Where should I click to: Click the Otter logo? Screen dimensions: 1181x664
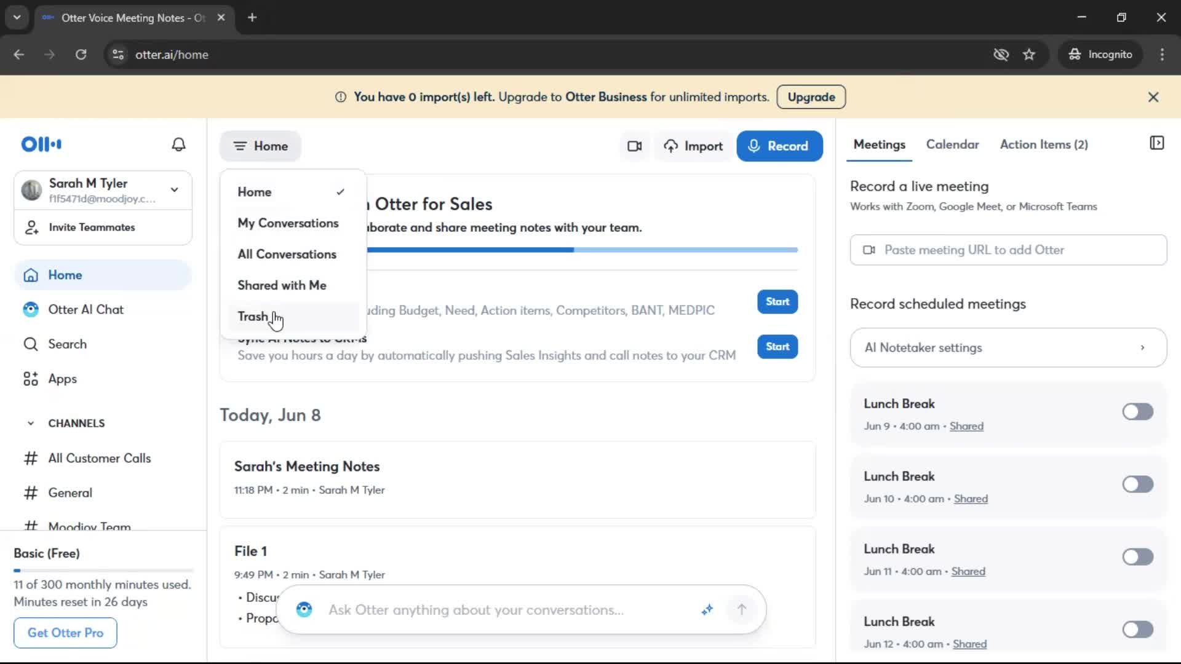pos(41,144)
